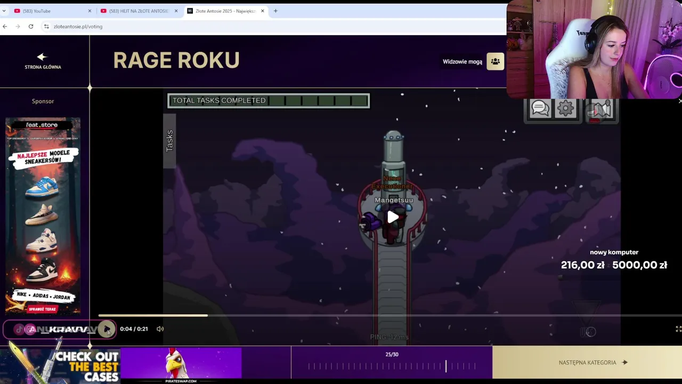
Task: Select the Złote Antosie 2025 tab
Action: (x=225, y=11)
